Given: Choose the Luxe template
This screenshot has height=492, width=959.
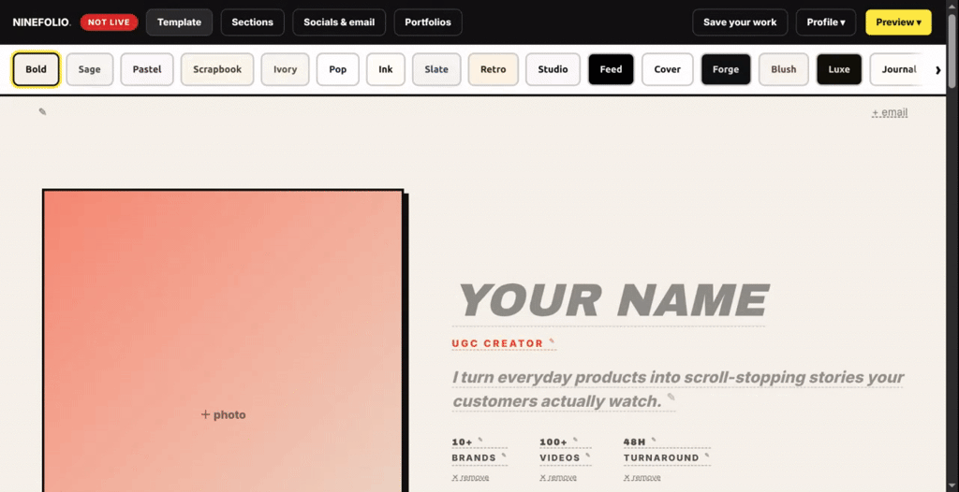Looking at the screenshot, I should (x=839, y=69).
